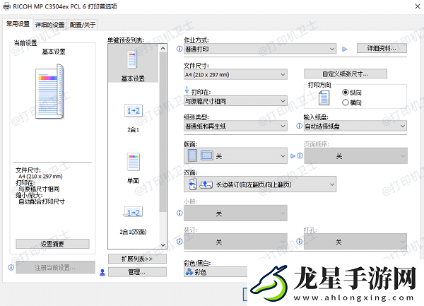Click preset list scrollbar up arrow
The height and width of the screenshot is (306, 424).
[163, 48]
